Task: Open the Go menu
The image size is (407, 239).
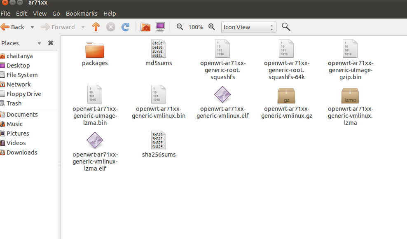Action: click(56, 14)
